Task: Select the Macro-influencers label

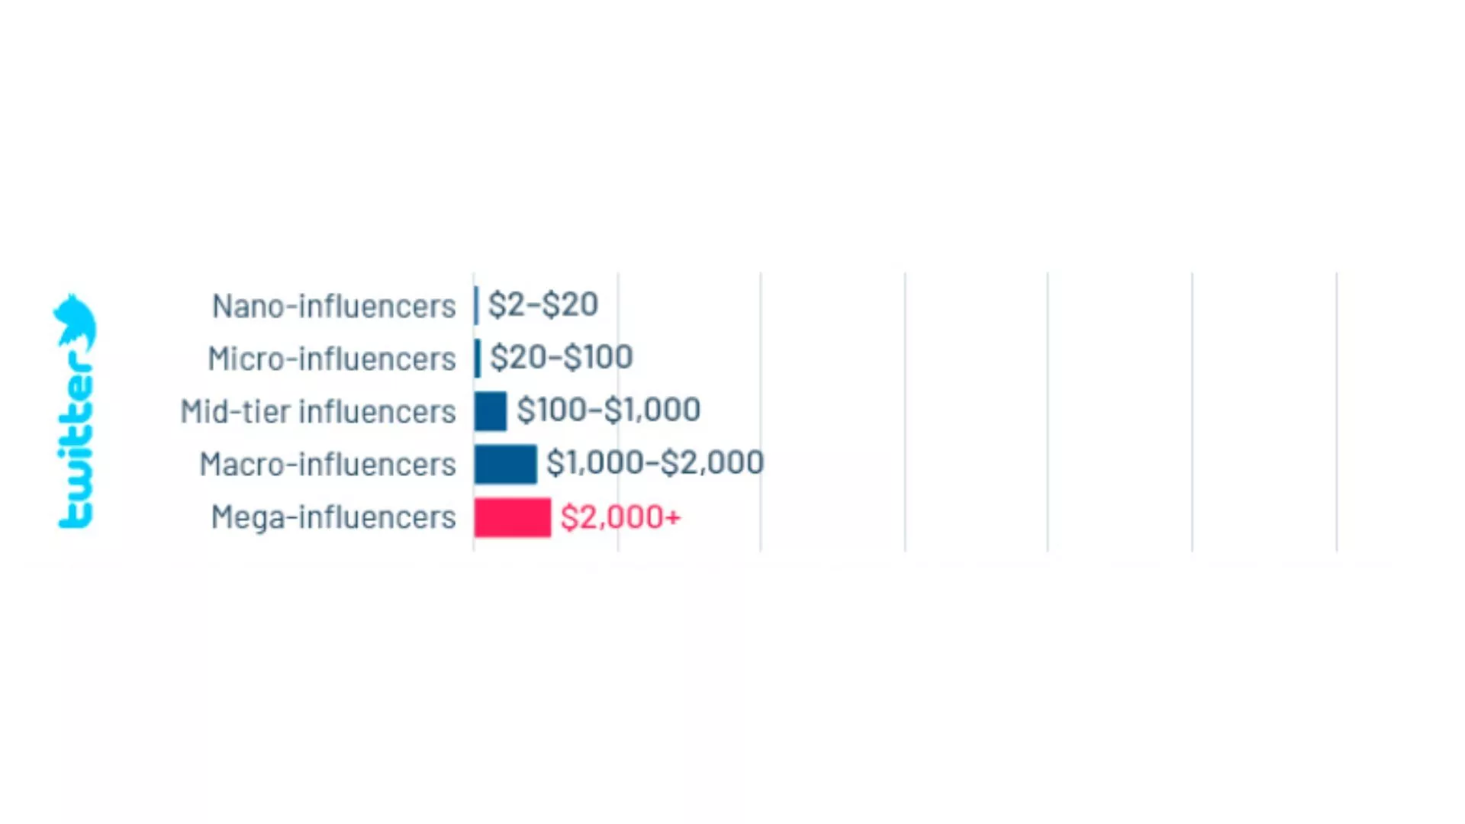Action: (327, 464)
